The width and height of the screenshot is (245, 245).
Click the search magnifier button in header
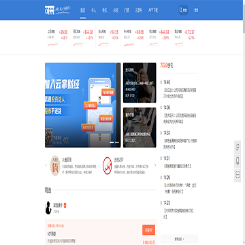click(x=183, y=10)
